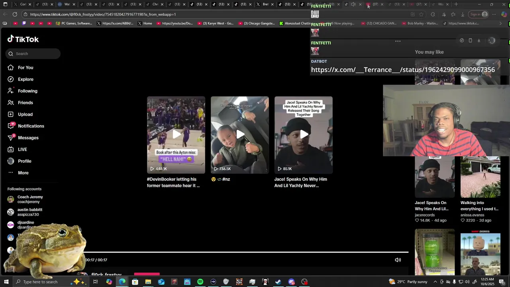
Task: Switch to the 'Bret' X tab
Action: [x=265, y=4]
